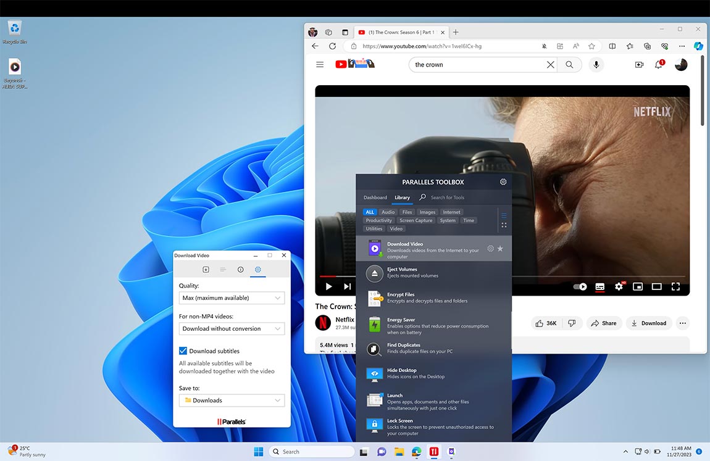
Task: Uncheck the Download subtitles checkbox
Action: 183,351
